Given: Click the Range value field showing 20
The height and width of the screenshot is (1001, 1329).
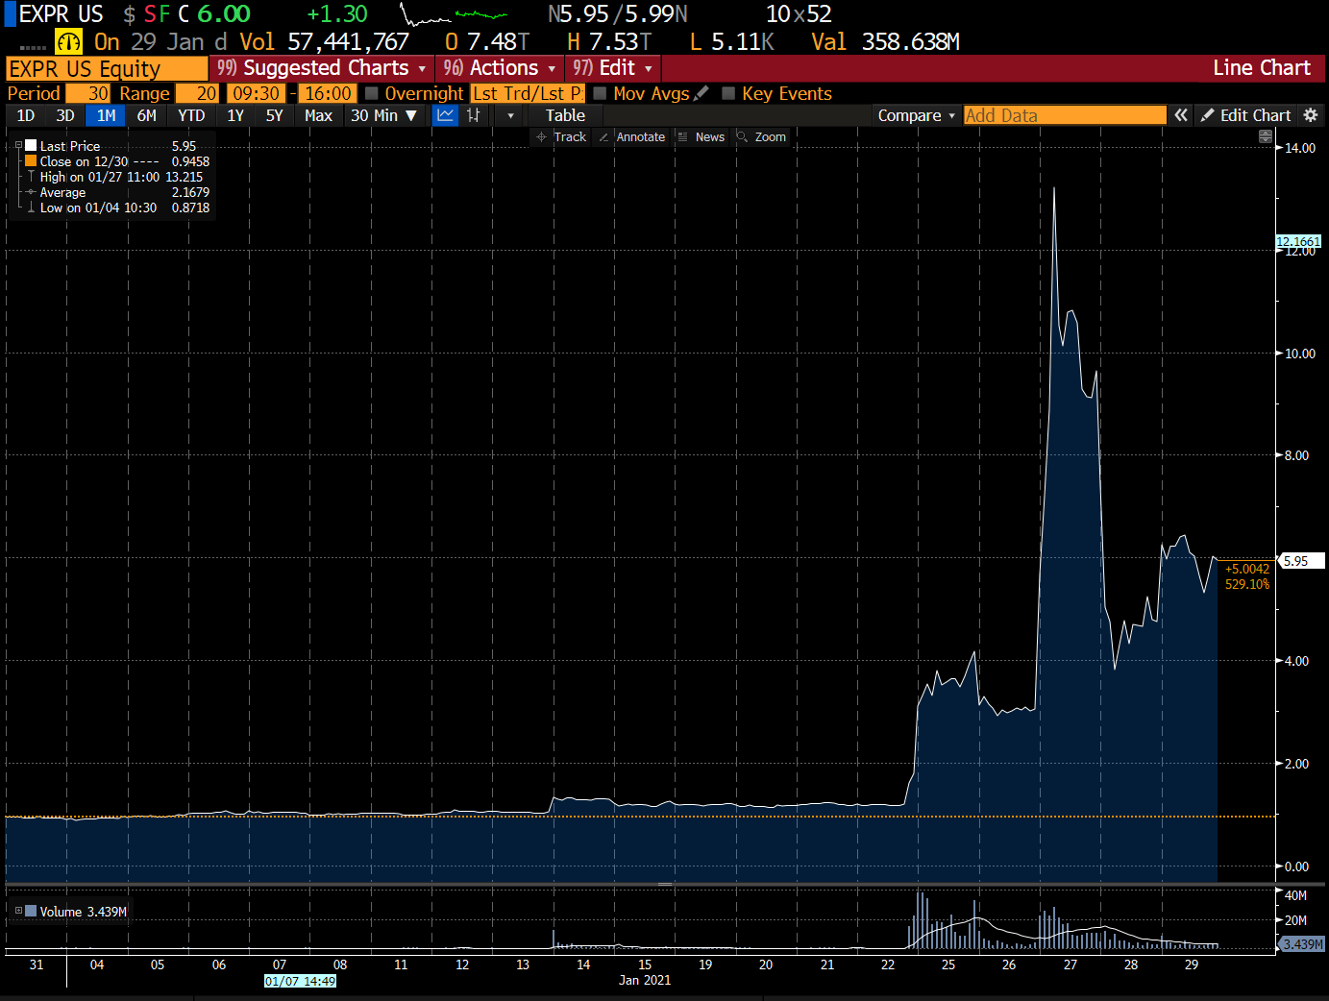Looking at the screenshot, I should 197,93.
